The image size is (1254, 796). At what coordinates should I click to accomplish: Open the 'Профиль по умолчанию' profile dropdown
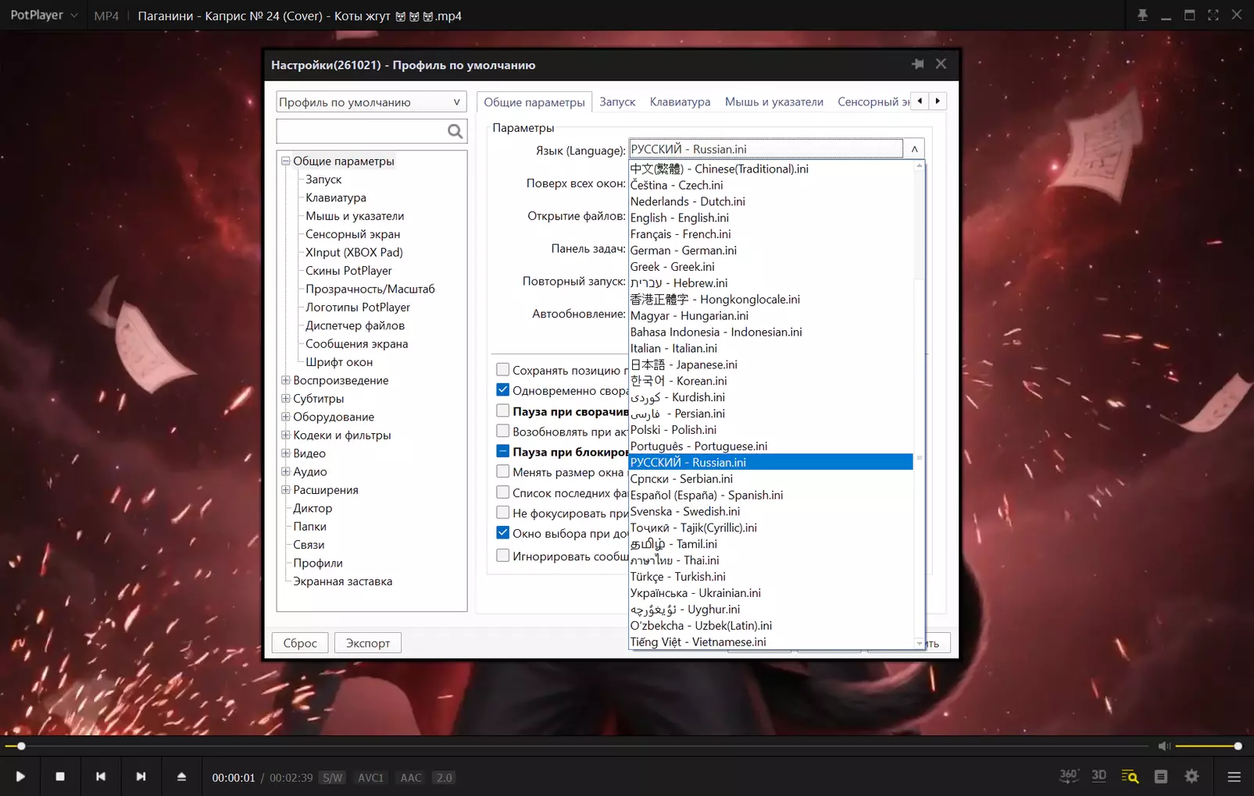(371, 102)
